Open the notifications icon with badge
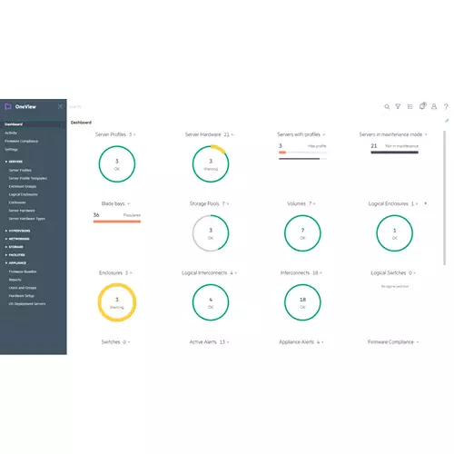The height and width of the screenshot is (454, 454). 422,106
